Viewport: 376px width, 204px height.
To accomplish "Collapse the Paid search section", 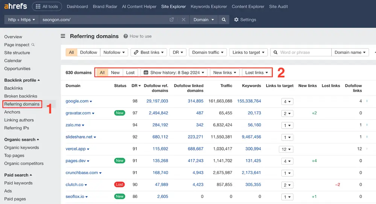I will pos(18,175).
